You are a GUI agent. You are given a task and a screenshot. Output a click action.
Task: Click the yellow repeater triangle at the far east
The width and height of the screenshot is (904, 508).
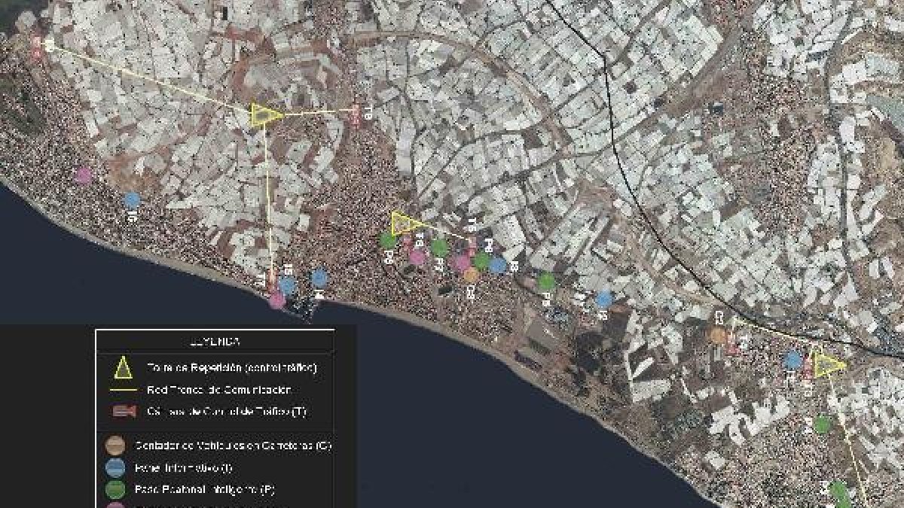click(829, 365)
